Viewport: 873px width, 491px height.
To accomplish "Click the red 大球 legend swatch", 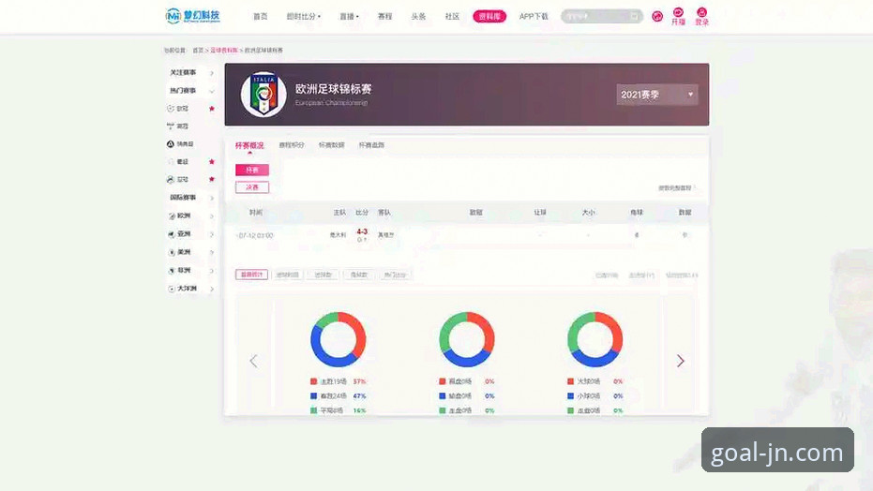I will tap(570, 381).
